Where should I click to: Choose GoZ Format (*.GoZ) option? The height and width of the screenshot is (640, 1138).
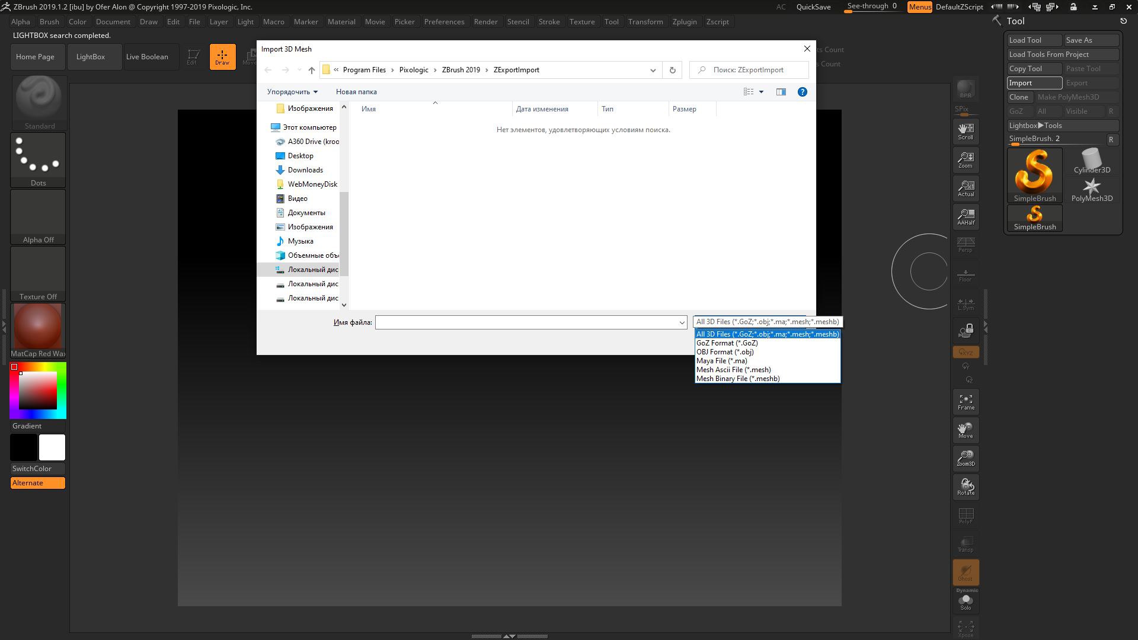point(768,343)
